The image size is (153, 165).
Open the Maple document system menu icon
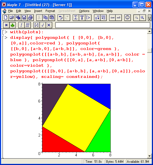pos(4,11)
